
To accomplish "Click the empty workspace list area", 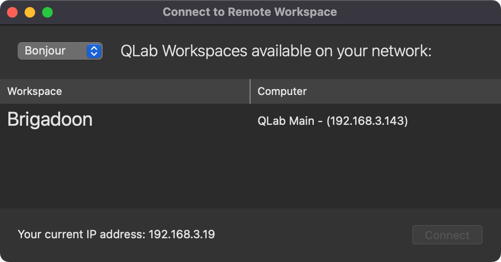I will 250,171.
